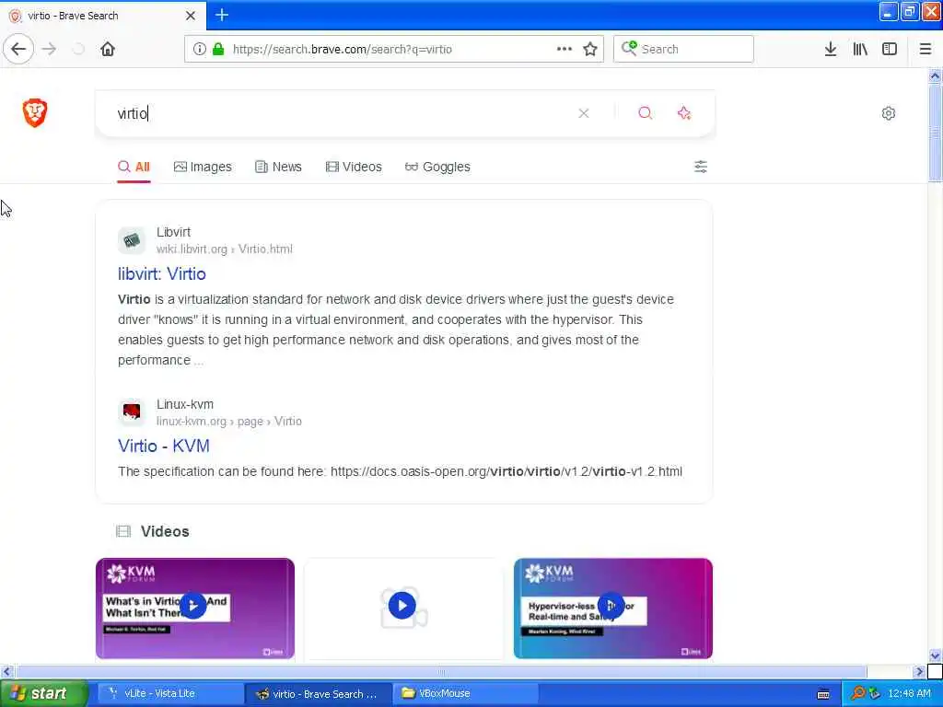The image size is (943, 707).
Task: Open Brave Search settings gear
Action: point(889,113)
